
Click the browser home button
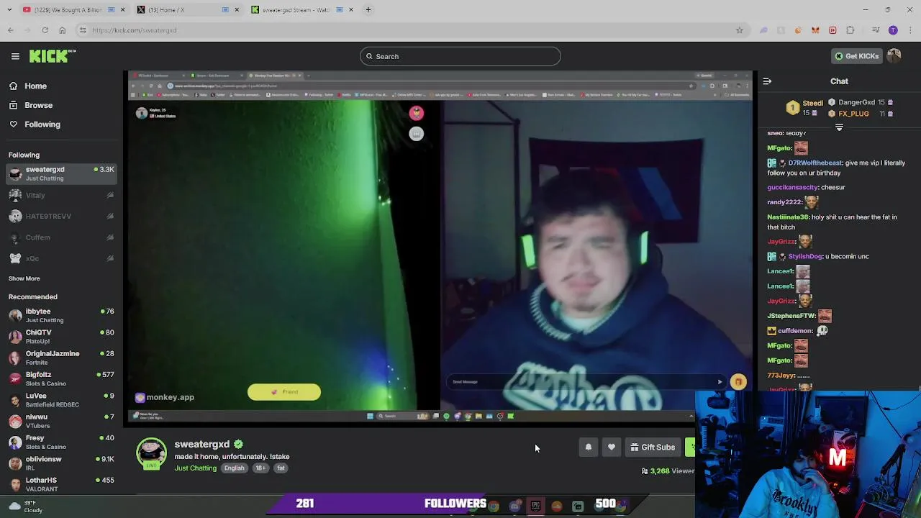pos(62,30)
